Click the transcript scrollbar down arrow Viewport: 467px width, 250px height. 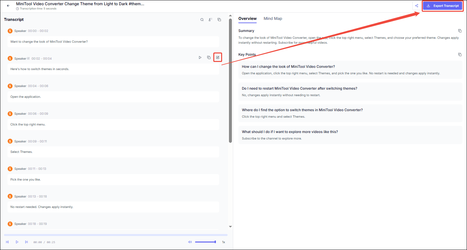(230, 227)
